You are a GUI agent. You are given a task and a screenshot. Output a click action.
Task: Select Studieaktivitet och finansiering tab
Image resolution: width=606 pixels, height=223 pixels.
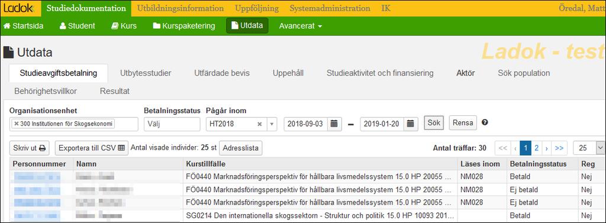pyautogui.click(x=380, y=73)
